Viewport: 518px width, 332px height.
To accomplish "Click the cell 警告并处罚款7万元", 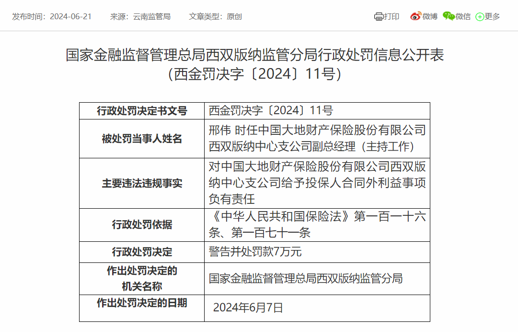I will [317, 252].
